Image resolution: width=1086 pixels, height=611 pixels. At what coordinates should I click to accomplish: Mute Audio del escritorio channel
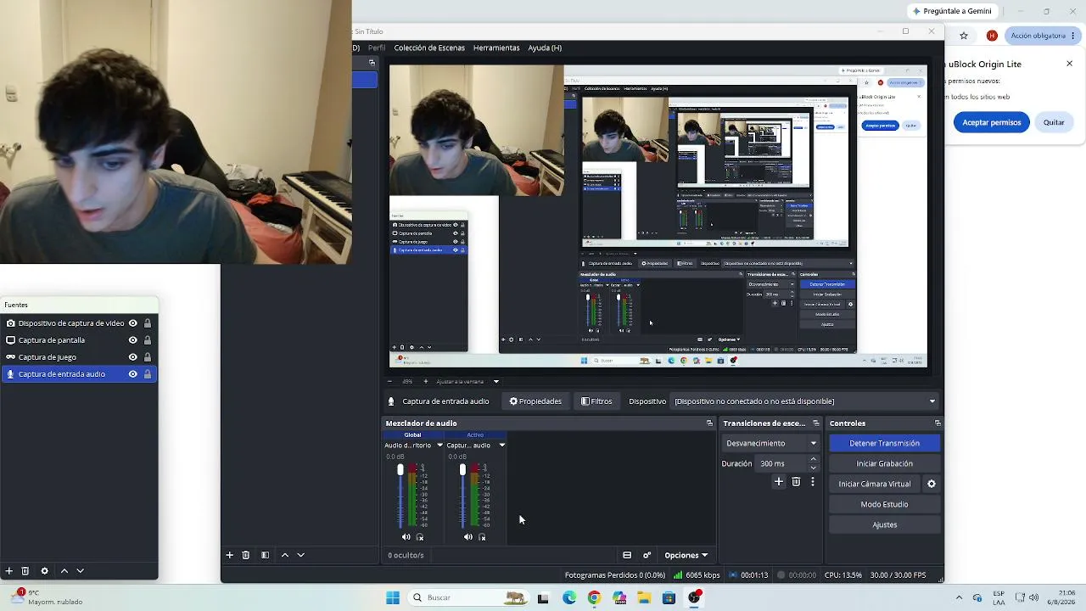[406, 537]
